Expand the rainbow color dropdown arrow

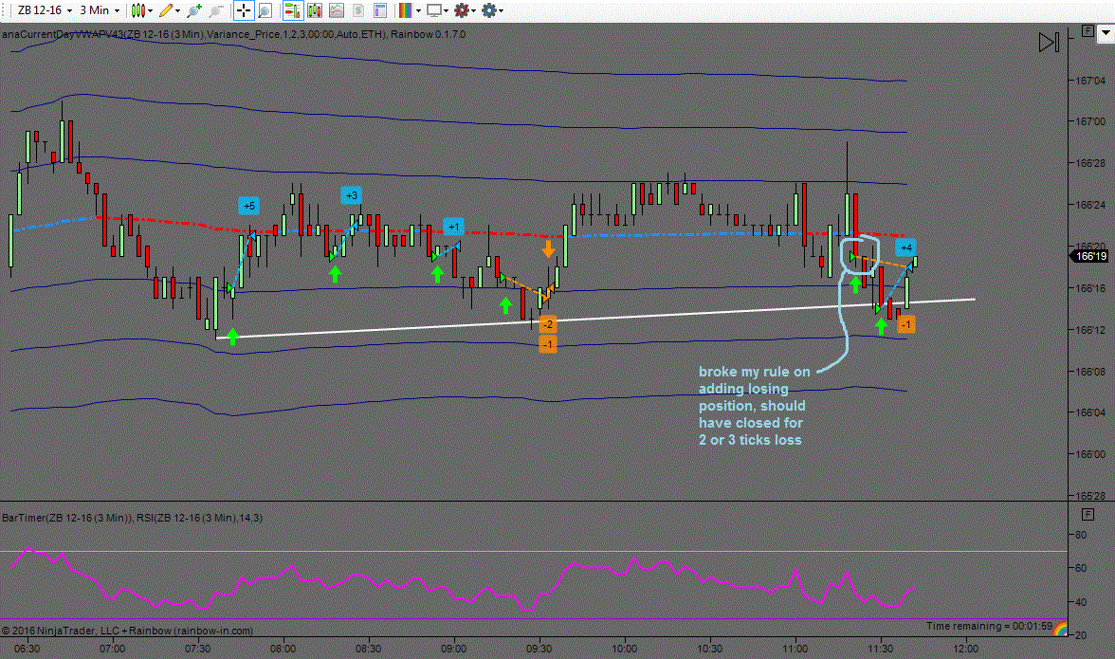pyautogui.click(x=418, y=10)
